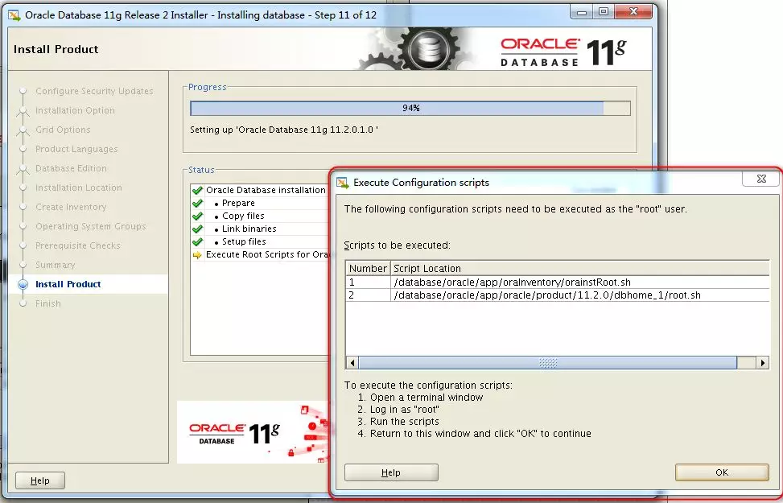
Task: Click the Execute Configuration scripts dialog title icon
Action: pos(343,183)
